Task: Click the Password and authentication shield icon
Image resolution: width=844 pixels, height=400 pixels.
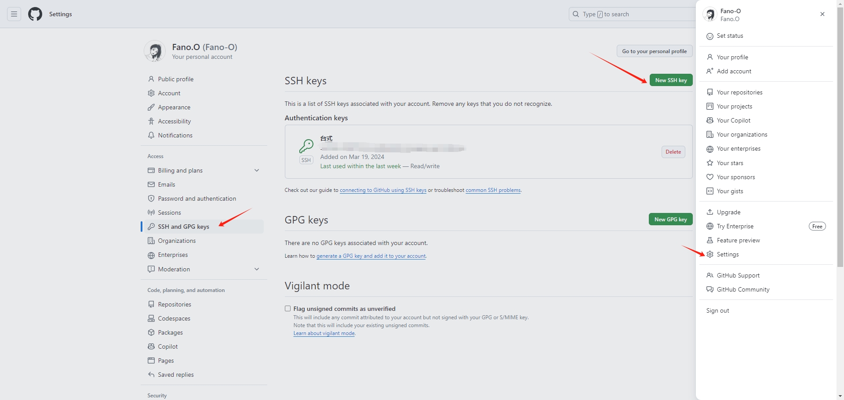Action: tap(151, 198)
